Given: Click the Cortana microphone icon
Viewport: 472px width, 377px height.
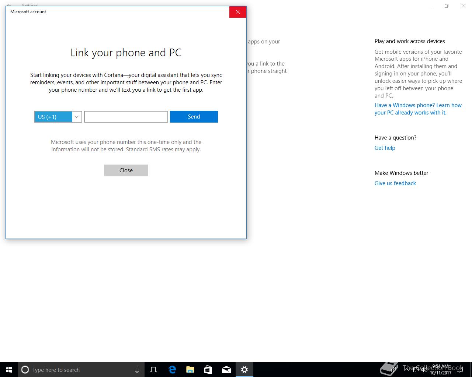Looking at the screenshot, I should [x=137, y=370].
